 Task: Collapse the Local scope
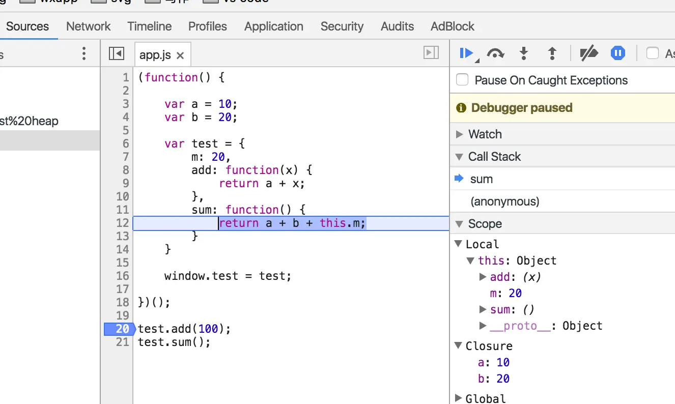click(458, 244)
